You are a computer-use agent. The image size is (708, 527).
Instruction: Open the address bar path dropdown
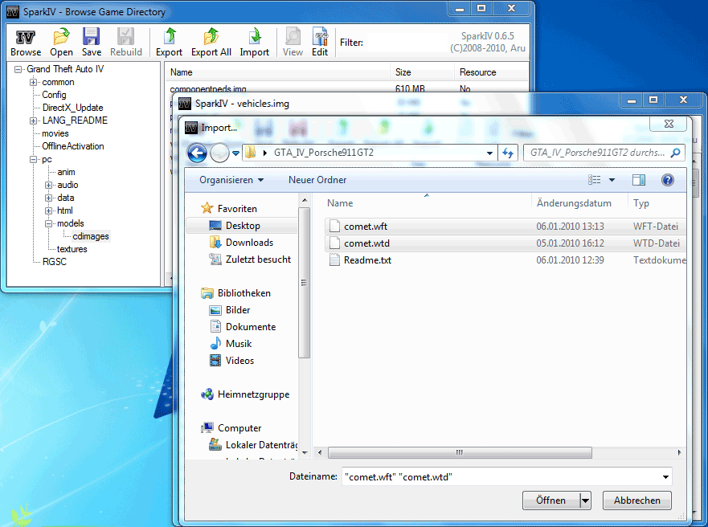click(489, 153)
